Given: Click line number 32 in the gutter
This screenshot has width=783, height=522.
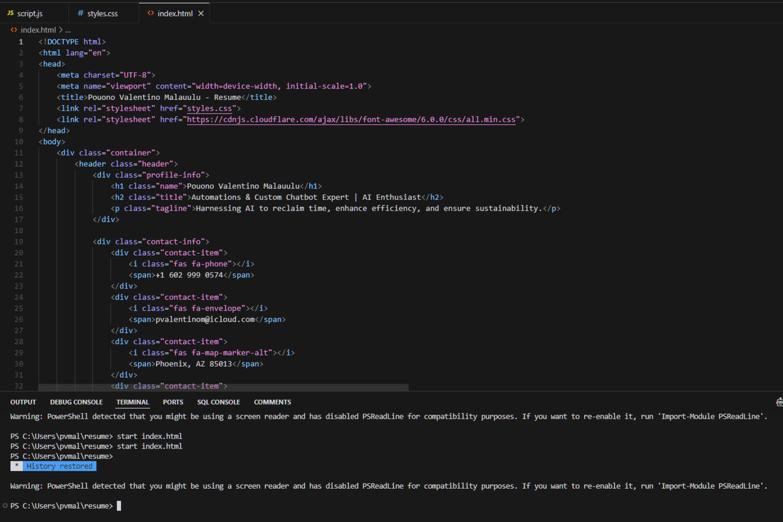Looking at the screenshot, I should tap(18, 386).
